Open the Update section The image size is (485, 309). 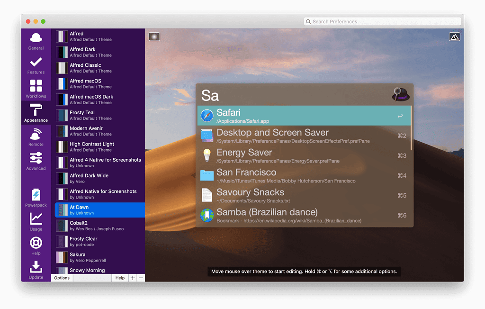click(36, 270)
